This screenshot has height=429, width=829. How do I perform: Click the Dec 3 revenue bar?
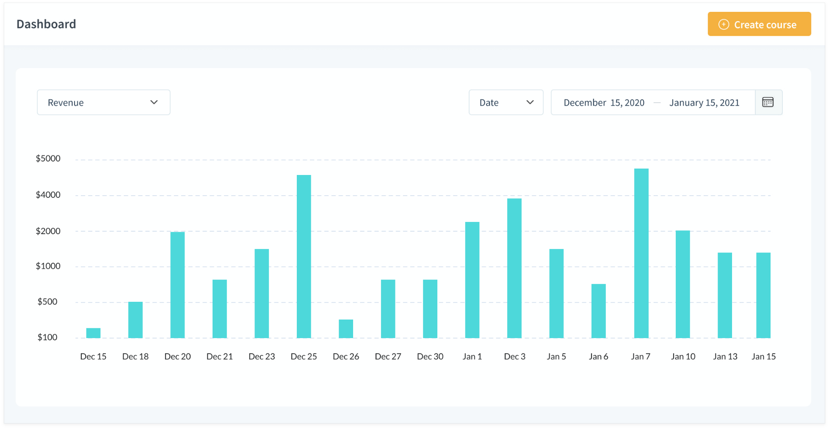tap(514, 268)
